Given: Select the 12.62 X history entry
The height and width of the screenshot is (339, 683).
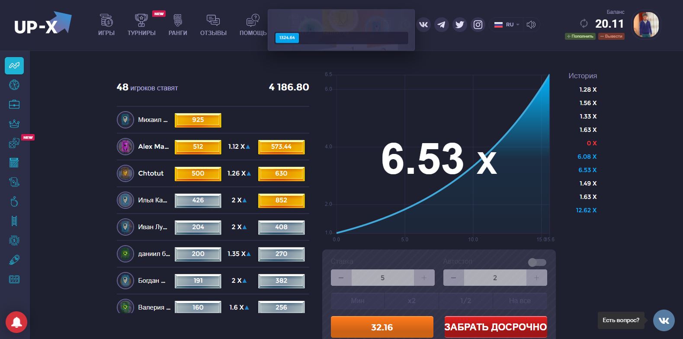Looking at the screenshot, I should tap(586, 210).
